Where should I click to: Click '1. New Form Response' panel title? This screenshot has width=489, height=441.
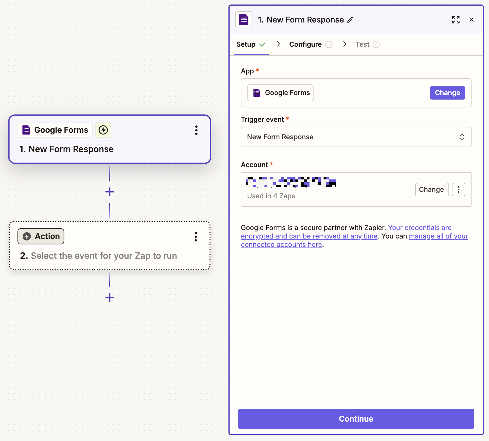301,20
